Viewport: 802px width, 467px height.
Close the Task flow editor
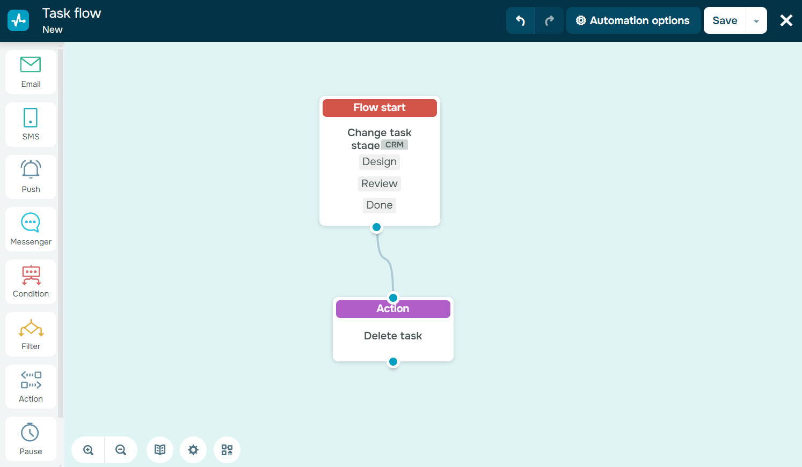coord(786,20)
